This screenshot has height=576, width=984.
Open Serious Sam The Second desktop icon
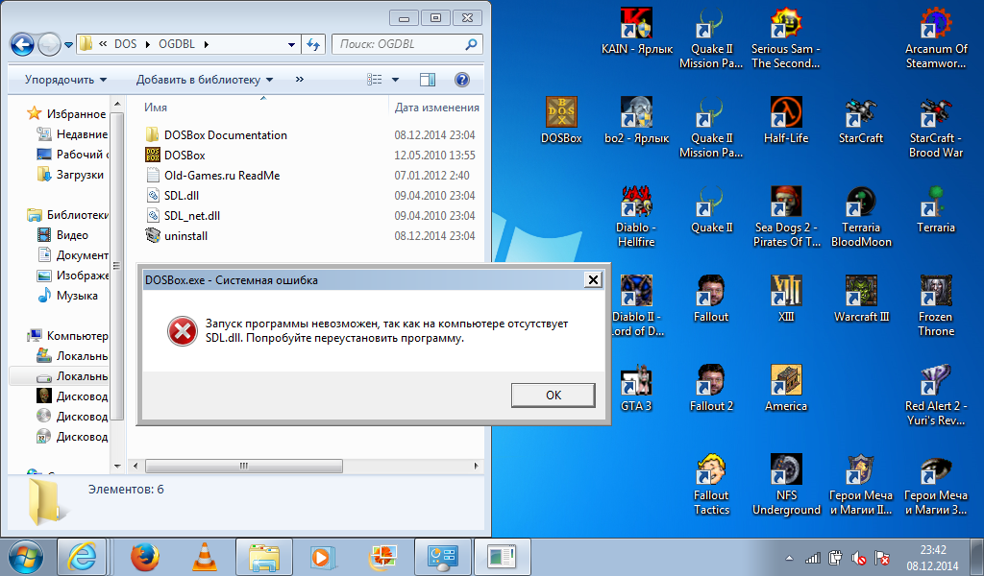[786, 37]
